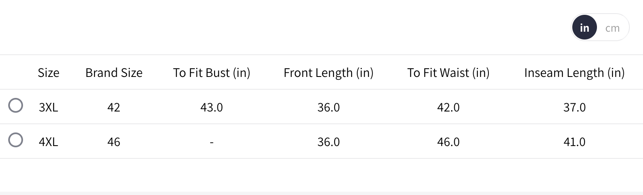The image size is (643, 195).
Task: Click the empty dash bust value for 4XL
Action: point(211,142)
